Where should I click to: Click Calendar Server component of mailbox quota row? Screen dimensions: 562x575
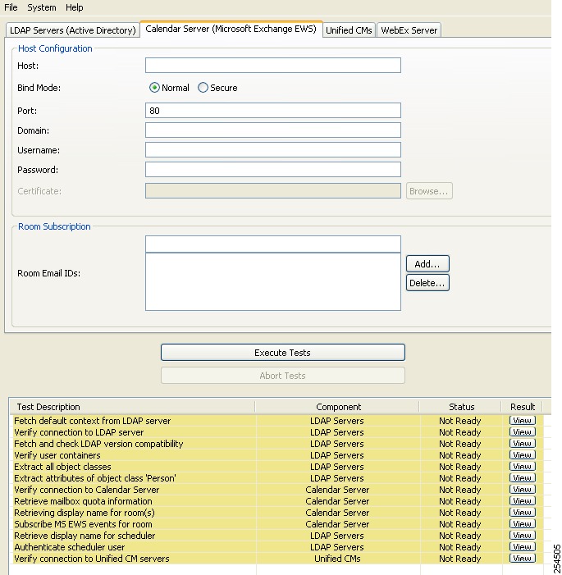click(x=337, y=501)
